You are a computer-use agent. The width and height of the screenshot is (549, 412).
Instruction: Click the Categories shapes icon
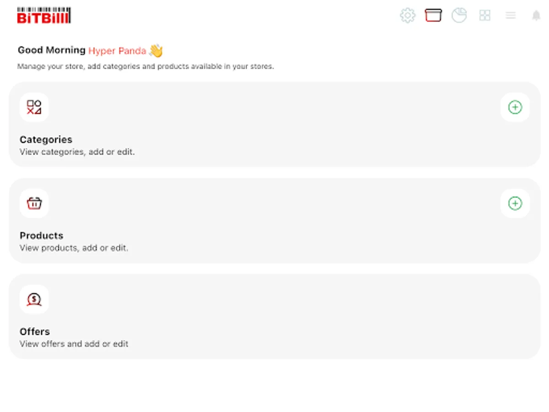tap(34, 108)
